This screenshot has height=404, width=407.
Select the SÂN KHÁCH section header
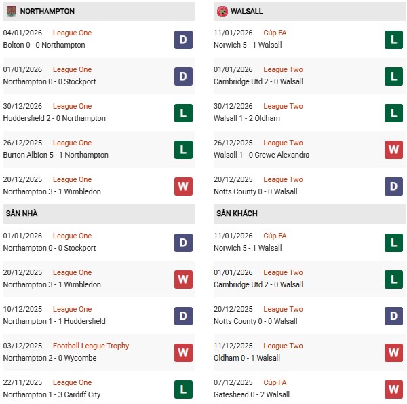point(237,214)
